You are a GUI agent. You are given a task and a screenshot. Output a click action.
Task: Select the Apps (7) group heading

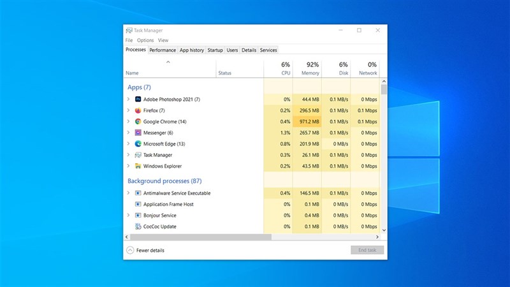pyautogui.click(x=139, y=87)
